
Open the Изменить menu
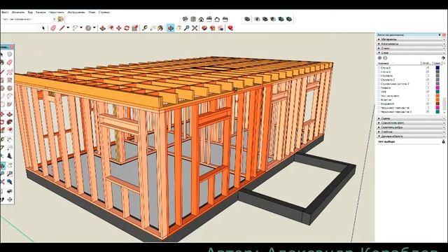pyautogui.click(x=18, y=13)
